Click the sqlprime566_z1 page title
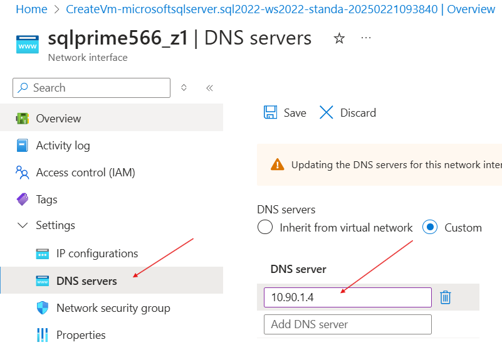 118,38
